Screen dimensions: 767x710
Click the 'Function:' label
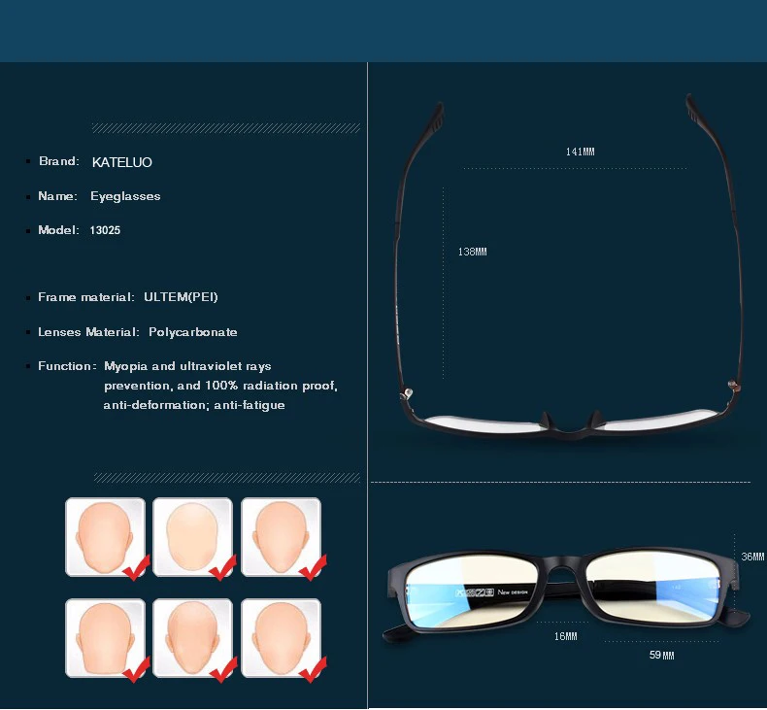[x=68, y=366]
